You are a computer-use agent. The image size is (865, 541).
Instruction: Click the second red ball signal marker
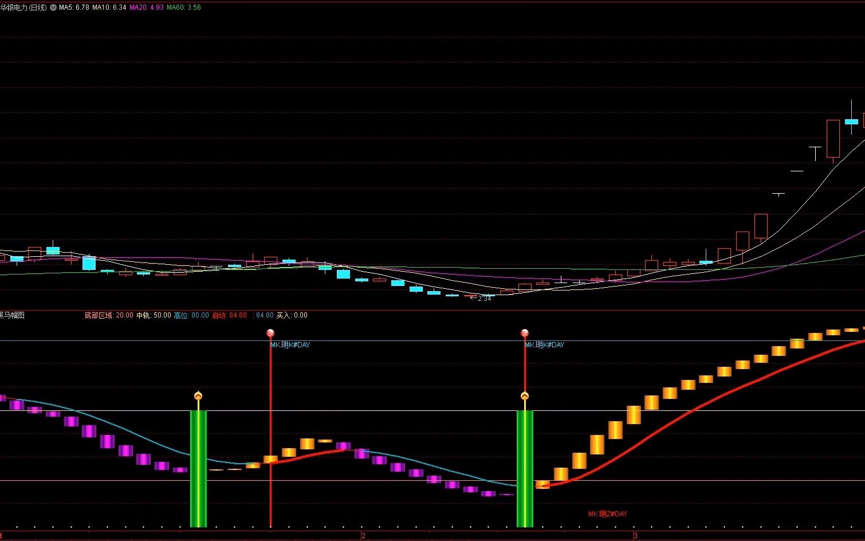coord(525,333)
